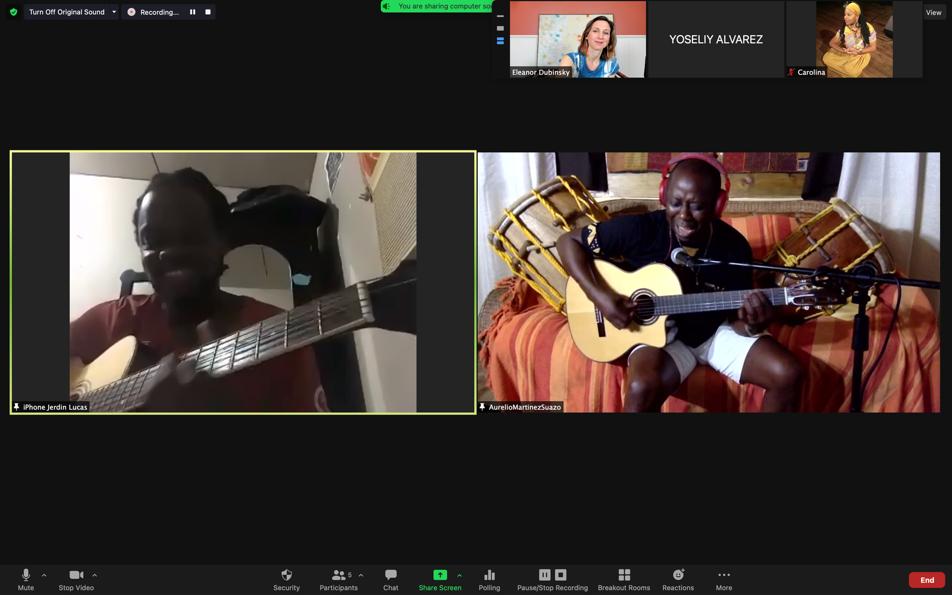Click the red End meeting button
952x595 pixels.
click(x=926, y=580)
